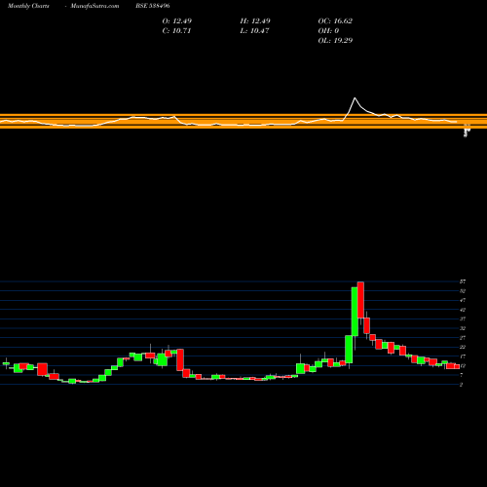This screenshot has height=487, width=487.
Task: Open the MunafaSutra.com label
Action: 94,6
